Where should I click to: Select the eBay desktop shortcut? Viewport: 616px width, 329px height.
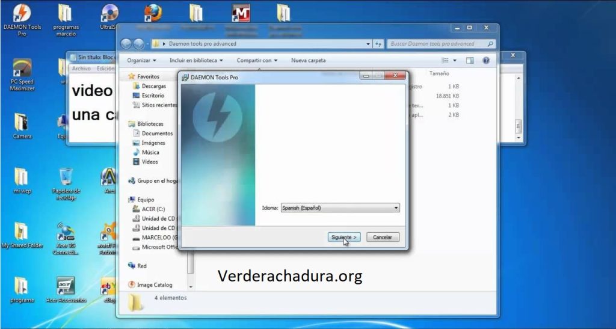click(109, 290)
